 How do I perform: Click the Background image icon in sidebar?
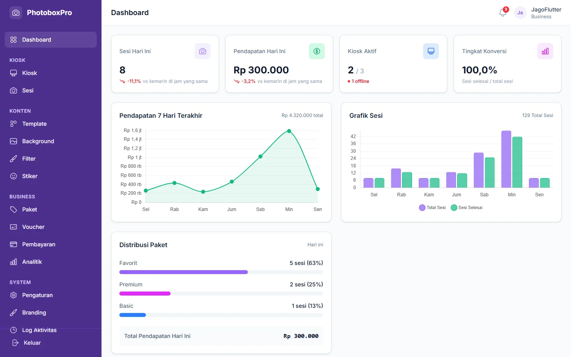pos(13,141)
